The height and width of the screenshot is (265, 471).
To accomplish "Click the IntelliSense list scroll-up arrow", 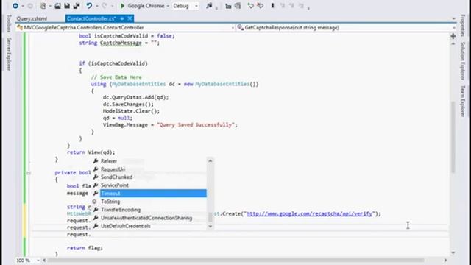I will click(210, 160).
